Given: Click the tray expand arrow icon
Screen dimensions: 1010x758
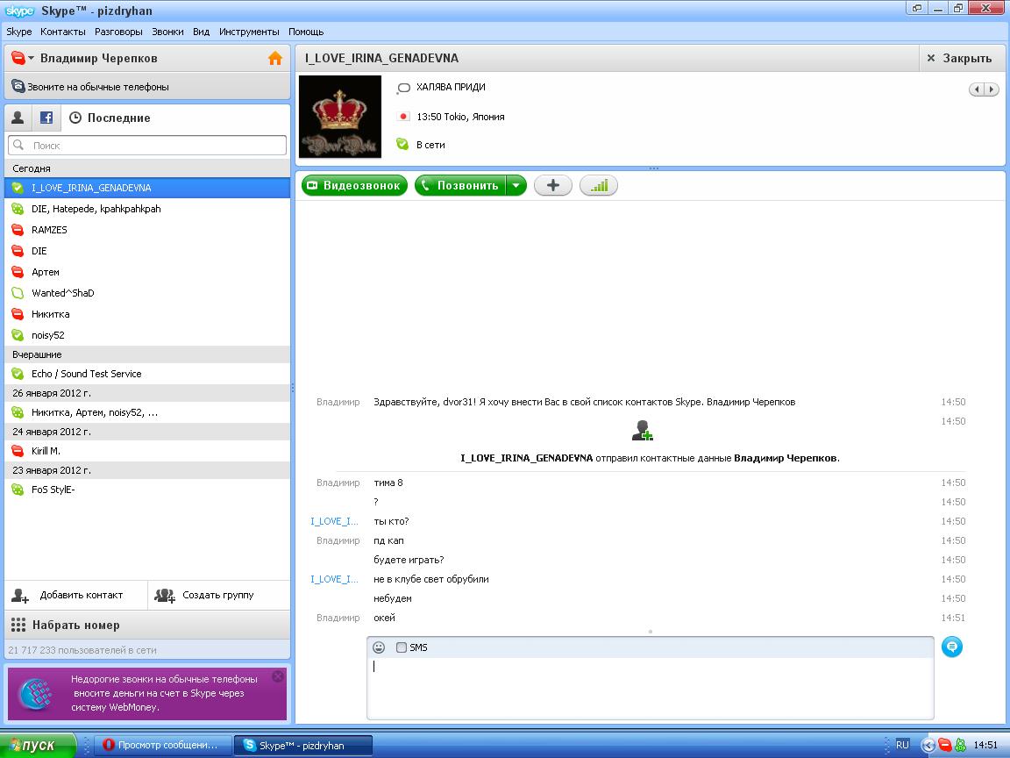Looking at the screenshot, I should (928, 745).
